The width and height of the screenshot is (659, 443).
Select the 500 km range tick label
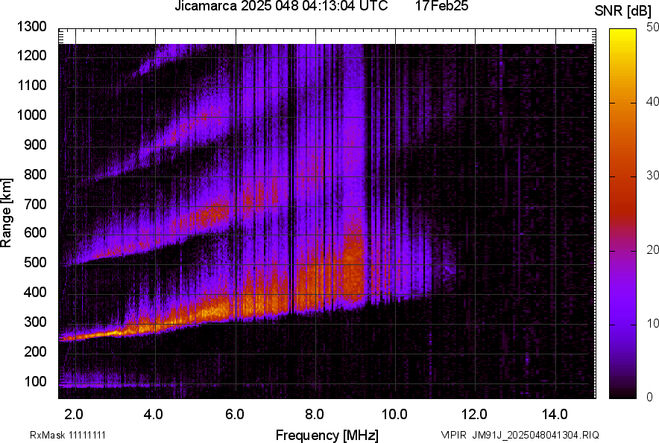36,261
